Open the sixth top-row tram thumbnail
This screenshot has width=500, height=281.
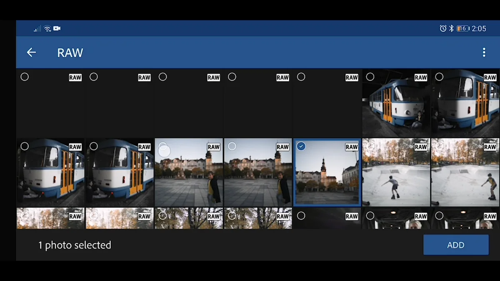(x=396, y=103)
